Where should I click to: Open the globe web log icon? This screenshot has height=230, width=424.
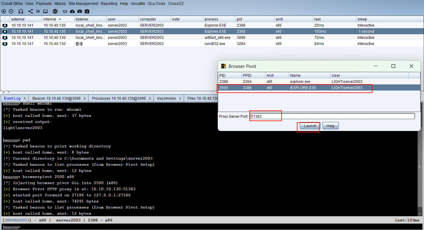pyautogui.click(x=55, y=11)
